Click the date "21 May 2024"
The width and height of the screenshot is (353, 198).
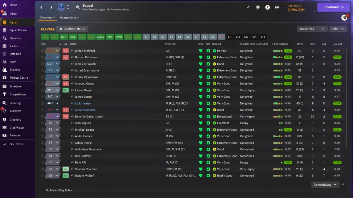297,9
